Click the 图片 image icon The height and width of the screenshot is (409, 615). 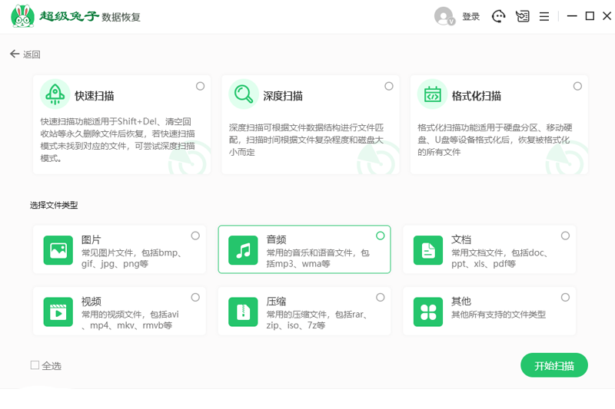point(58,250)
